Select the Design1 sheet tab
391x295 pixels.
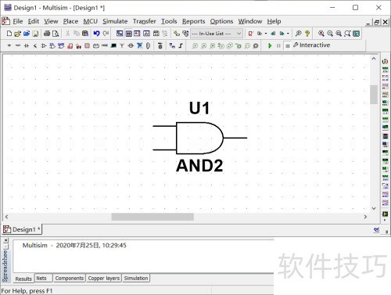tap(22, 229)
